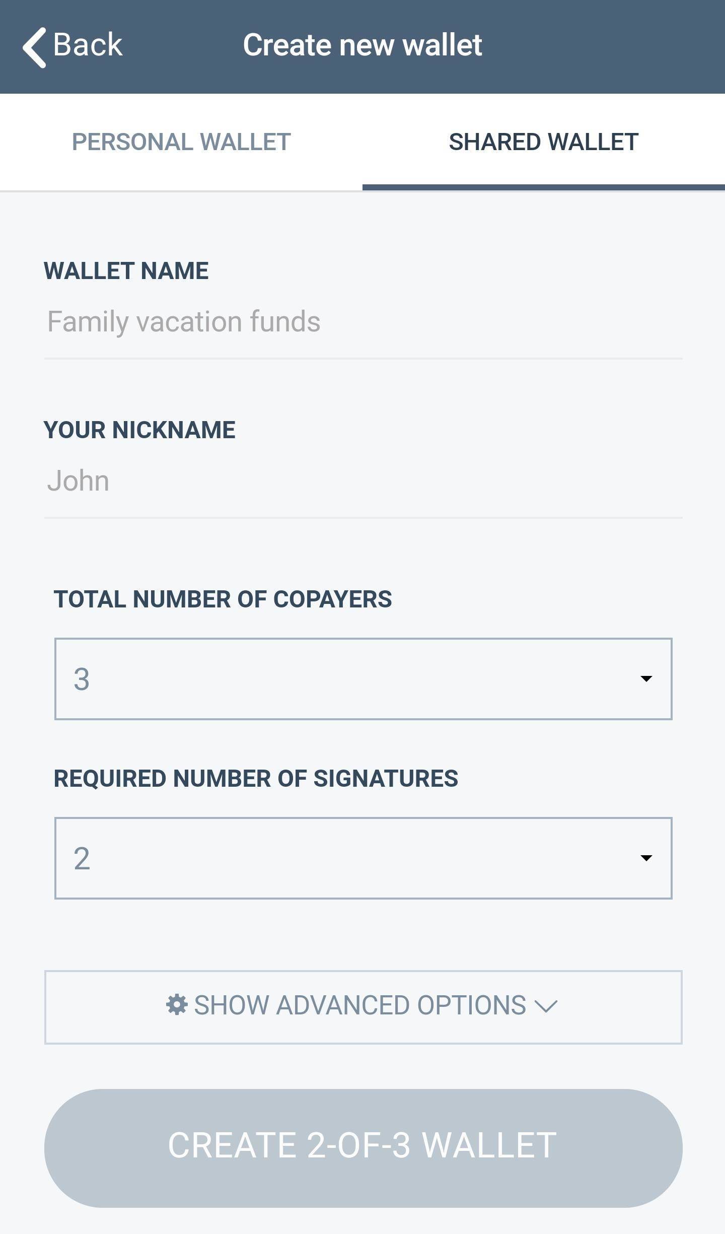Click the underline indicator beneath Shared Wallet

click(543, 187)
